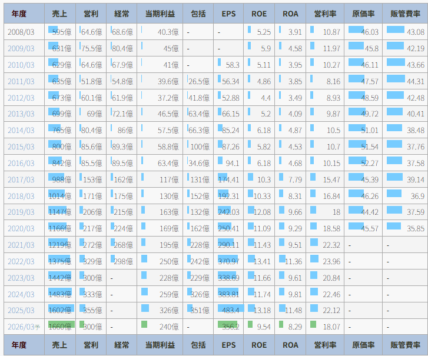Select the 営利率 header in the footer row

point(325,345)
